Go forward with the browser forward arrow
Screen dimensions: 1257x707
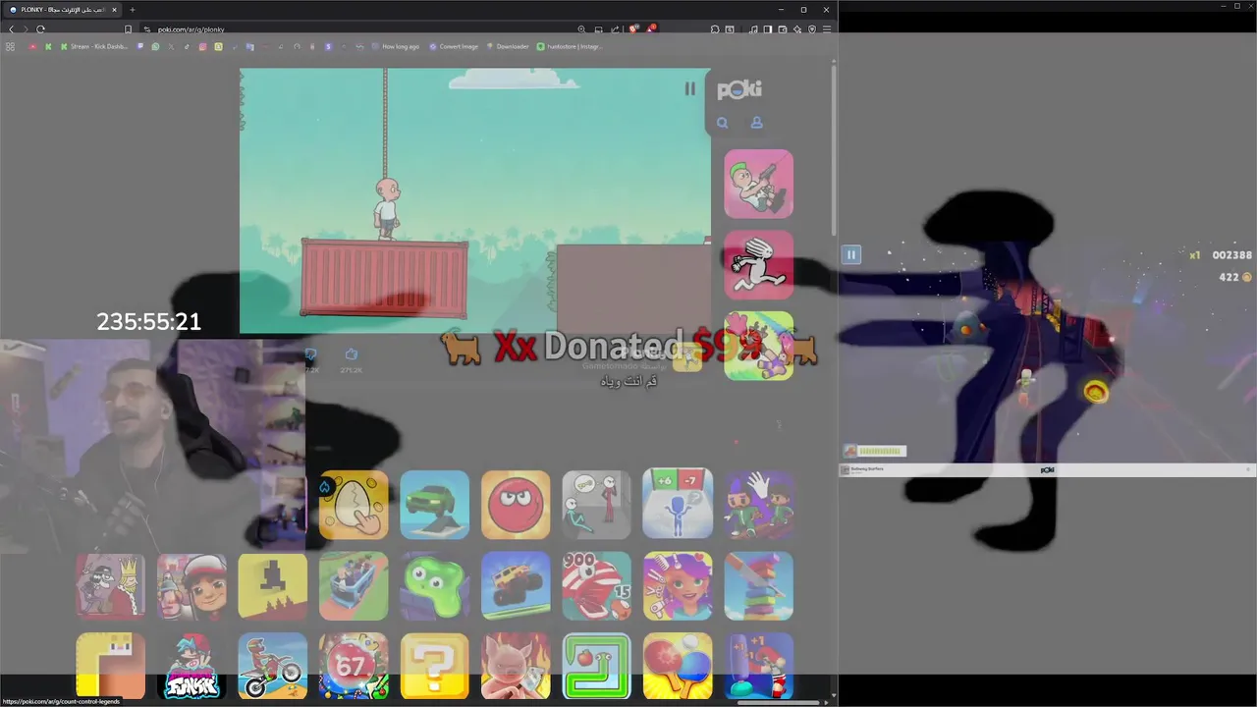pyautogui.click(x=26, y=29)
